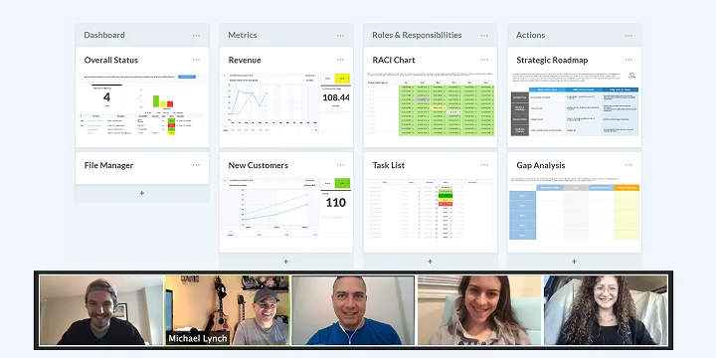Open the File Manager card options menu

click(196, 165)
